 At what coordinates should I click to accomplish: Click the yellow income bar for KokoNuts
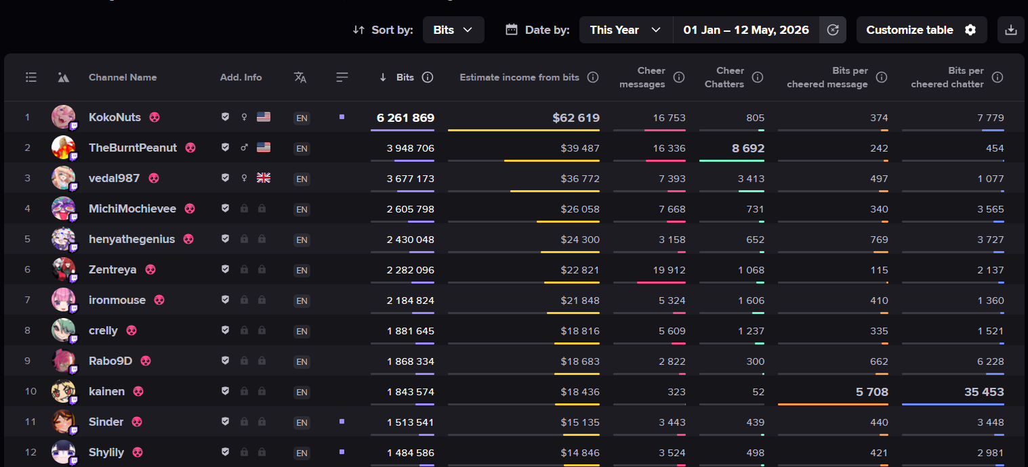[524, 130]
